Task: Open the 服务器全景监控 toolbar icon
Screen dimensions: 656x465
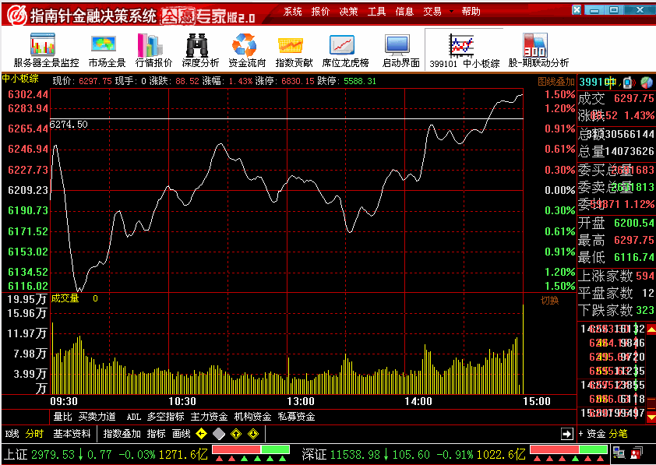Action: (46, 50)
